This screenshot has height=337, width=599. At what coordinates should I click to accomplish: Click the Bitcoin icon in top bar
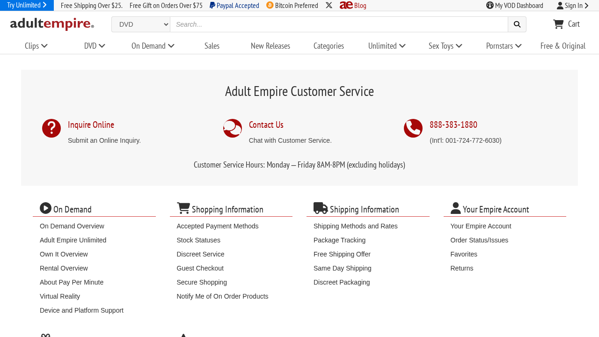pyautogui.click(x=270, y=5)
